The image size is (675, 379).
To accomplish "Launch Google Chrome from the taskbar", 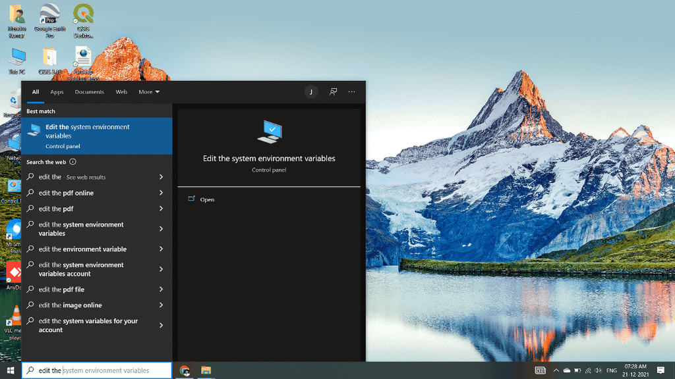I will tap(185, 370).
